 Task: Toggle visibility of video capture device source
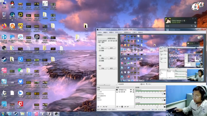pos(131,90)
